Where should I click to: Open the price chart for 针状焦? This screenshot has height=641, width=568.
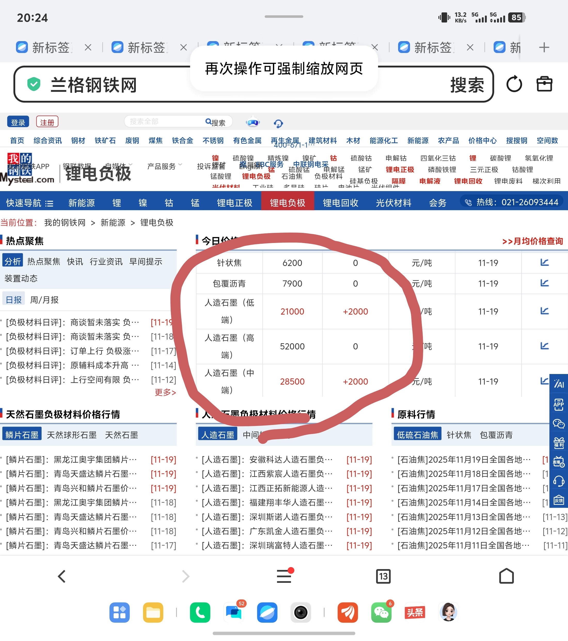pos(545,262)
